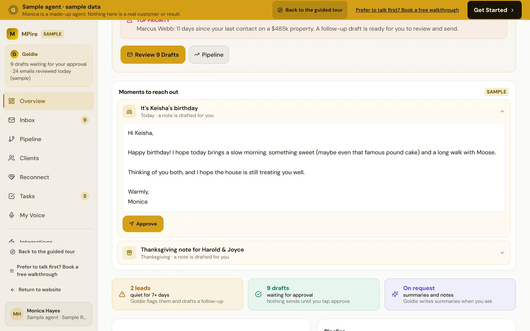Open the On request summaries card

click(450, 294)
